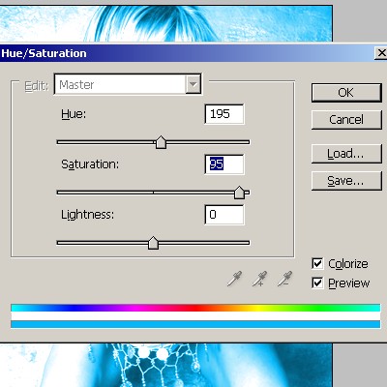Click the Hue slider handle
The height and width of the screenshot is (387, 387).
tap(161, 142)
